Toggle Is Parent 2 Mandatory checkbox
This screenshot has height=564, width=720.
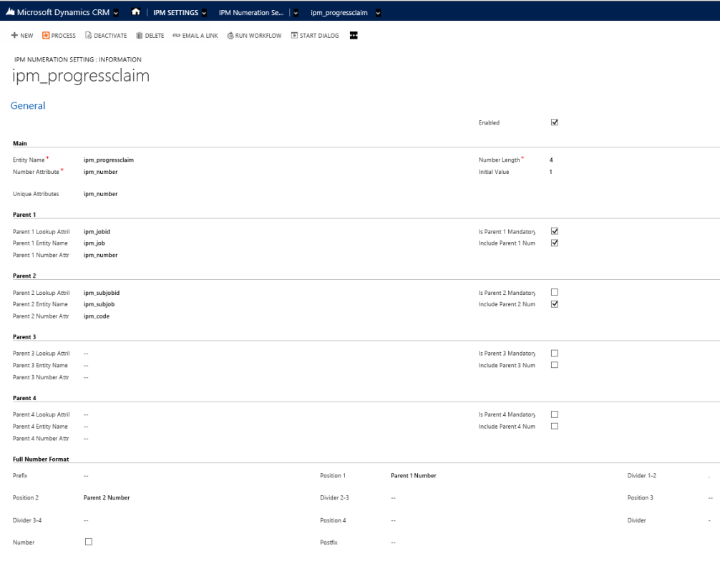[554, 292]
